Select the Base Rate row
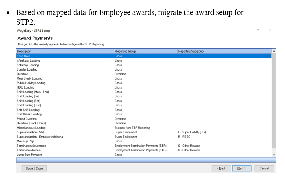The width and height of the screenshot is (285, 186). click(144, 56)
